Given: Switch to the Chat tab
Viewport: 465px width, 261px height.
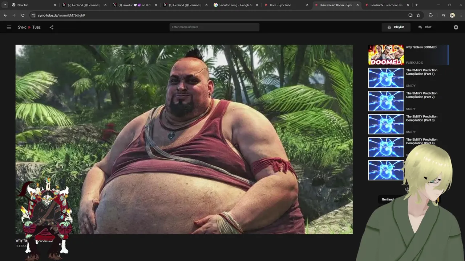Looking at the screenshot, I should (425, 27).
